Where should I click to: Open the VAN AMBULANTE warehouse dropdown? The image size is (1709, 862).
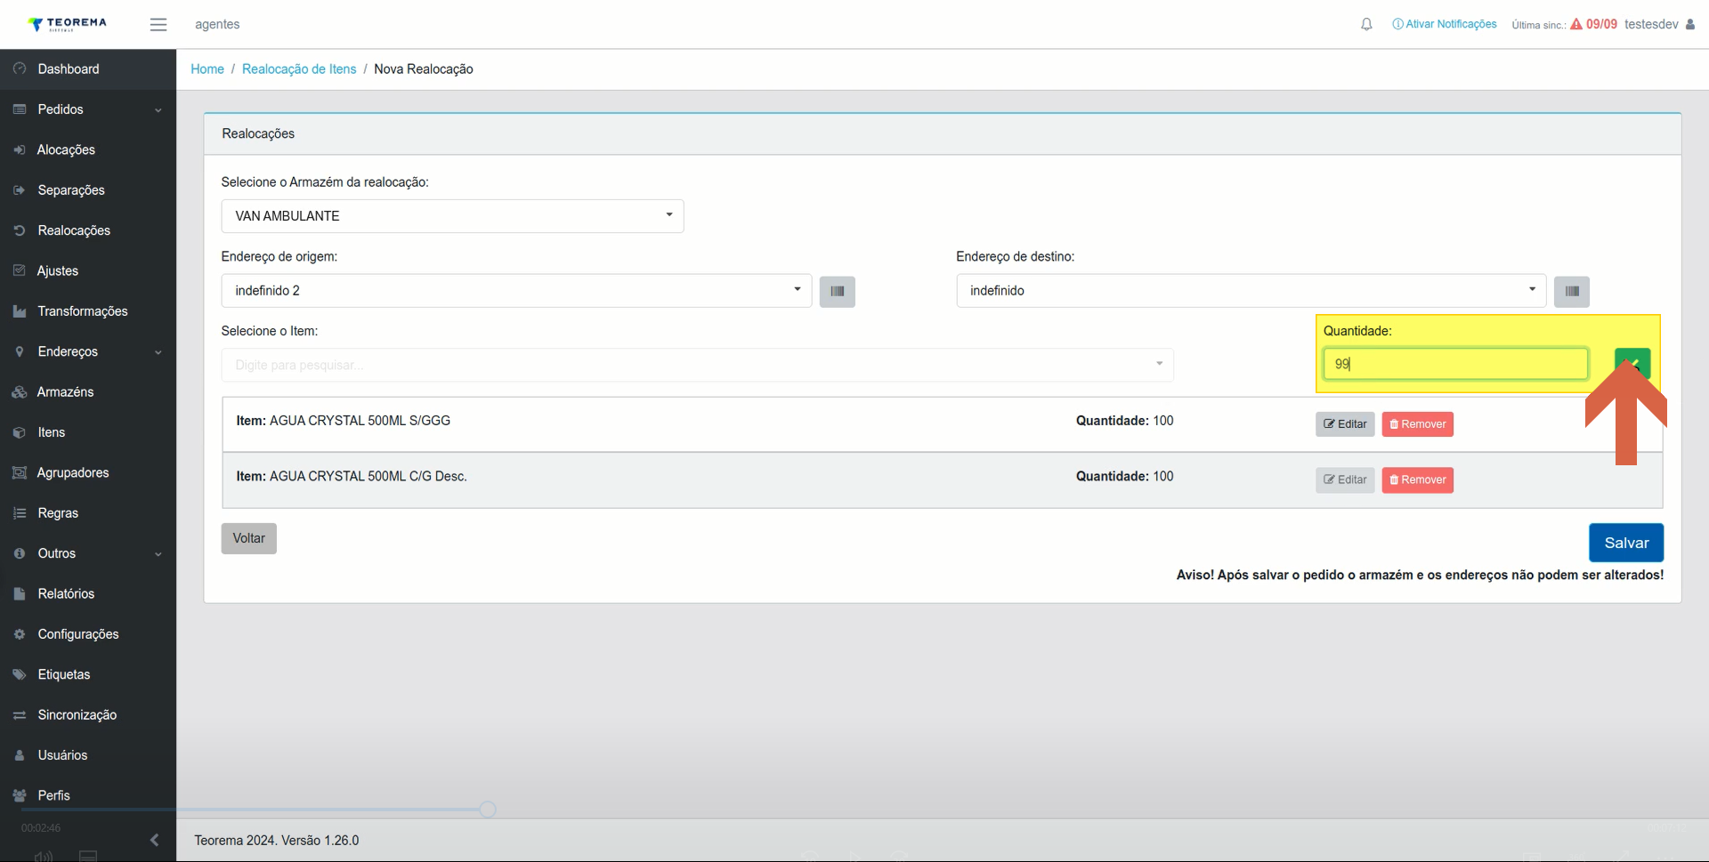point(452,216)
